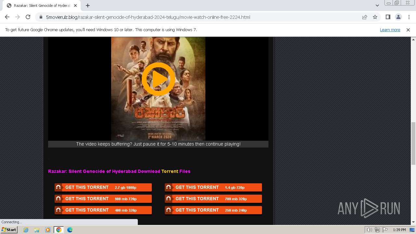Screen dimensions: 416x234
Task: Click the video buffering hint text
Action: pyautogui.click(x=158, y=144)
